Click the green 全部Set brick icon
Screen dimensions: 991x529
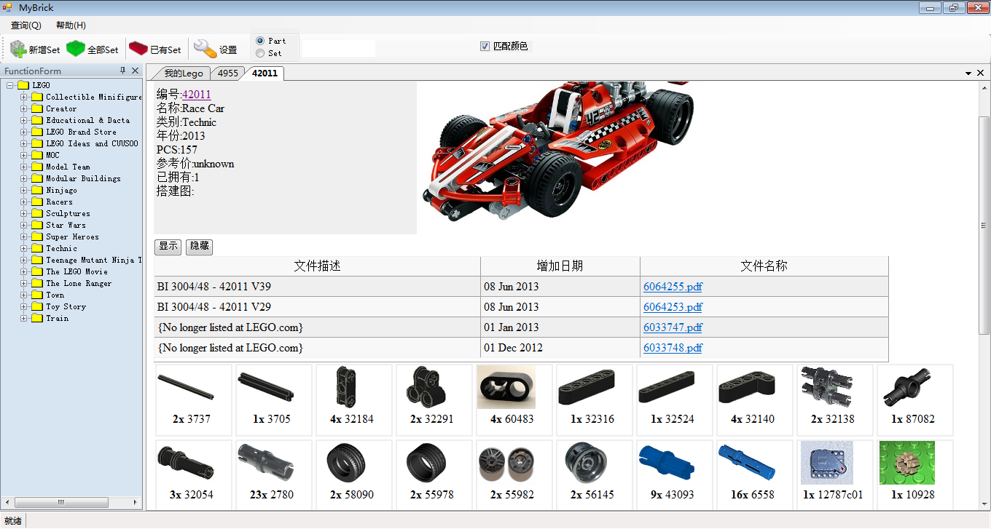[75, 49]
